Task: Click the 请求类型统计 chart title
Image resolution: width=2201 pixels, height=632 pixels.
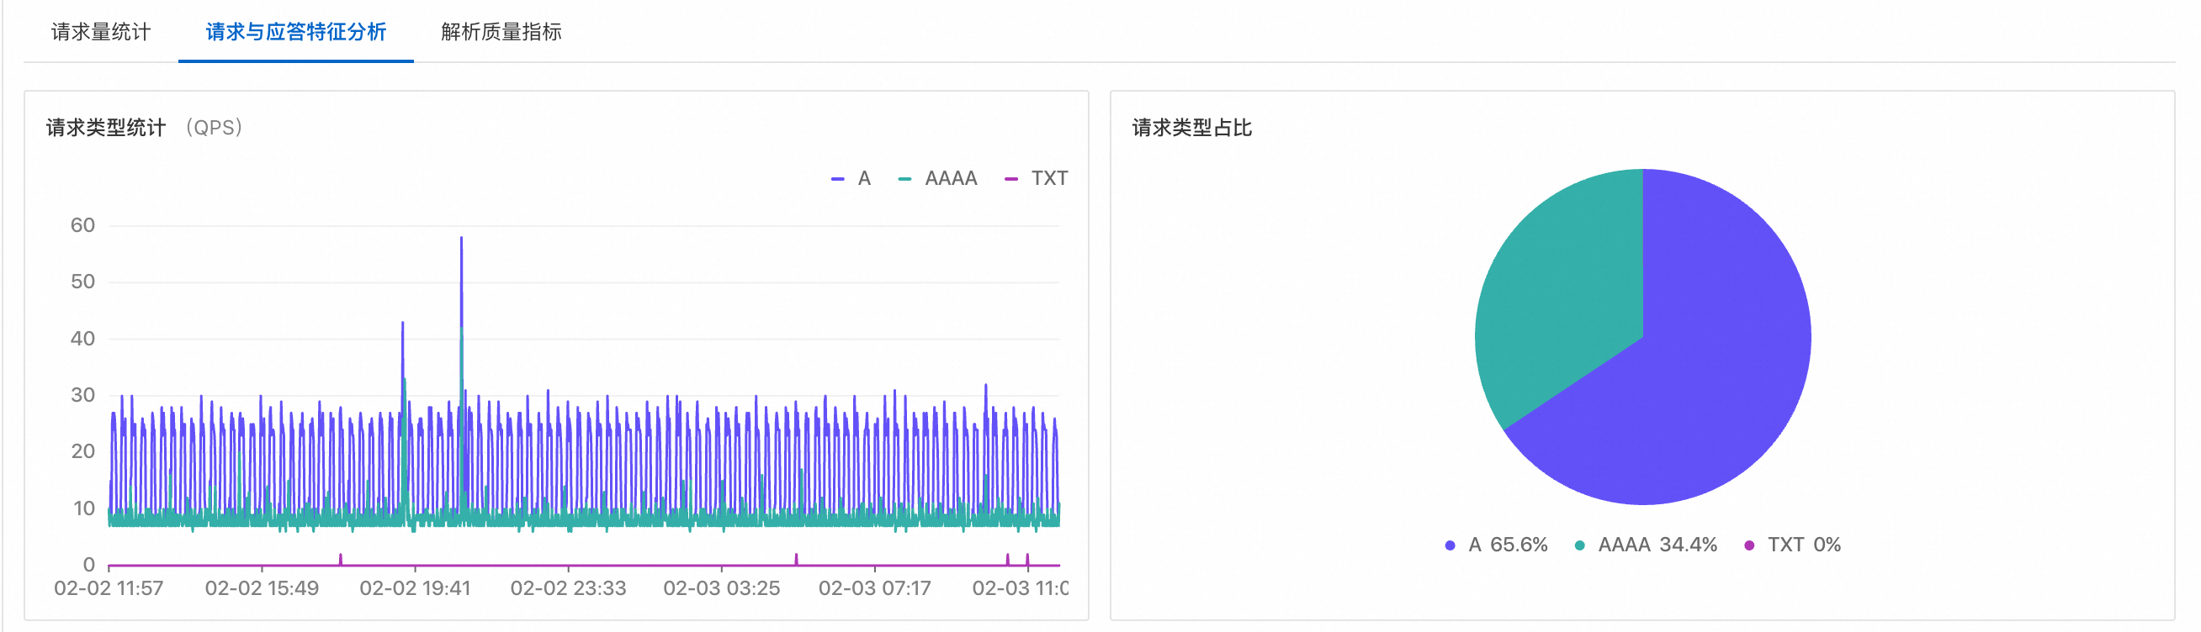Action: [x=106, y=128]
